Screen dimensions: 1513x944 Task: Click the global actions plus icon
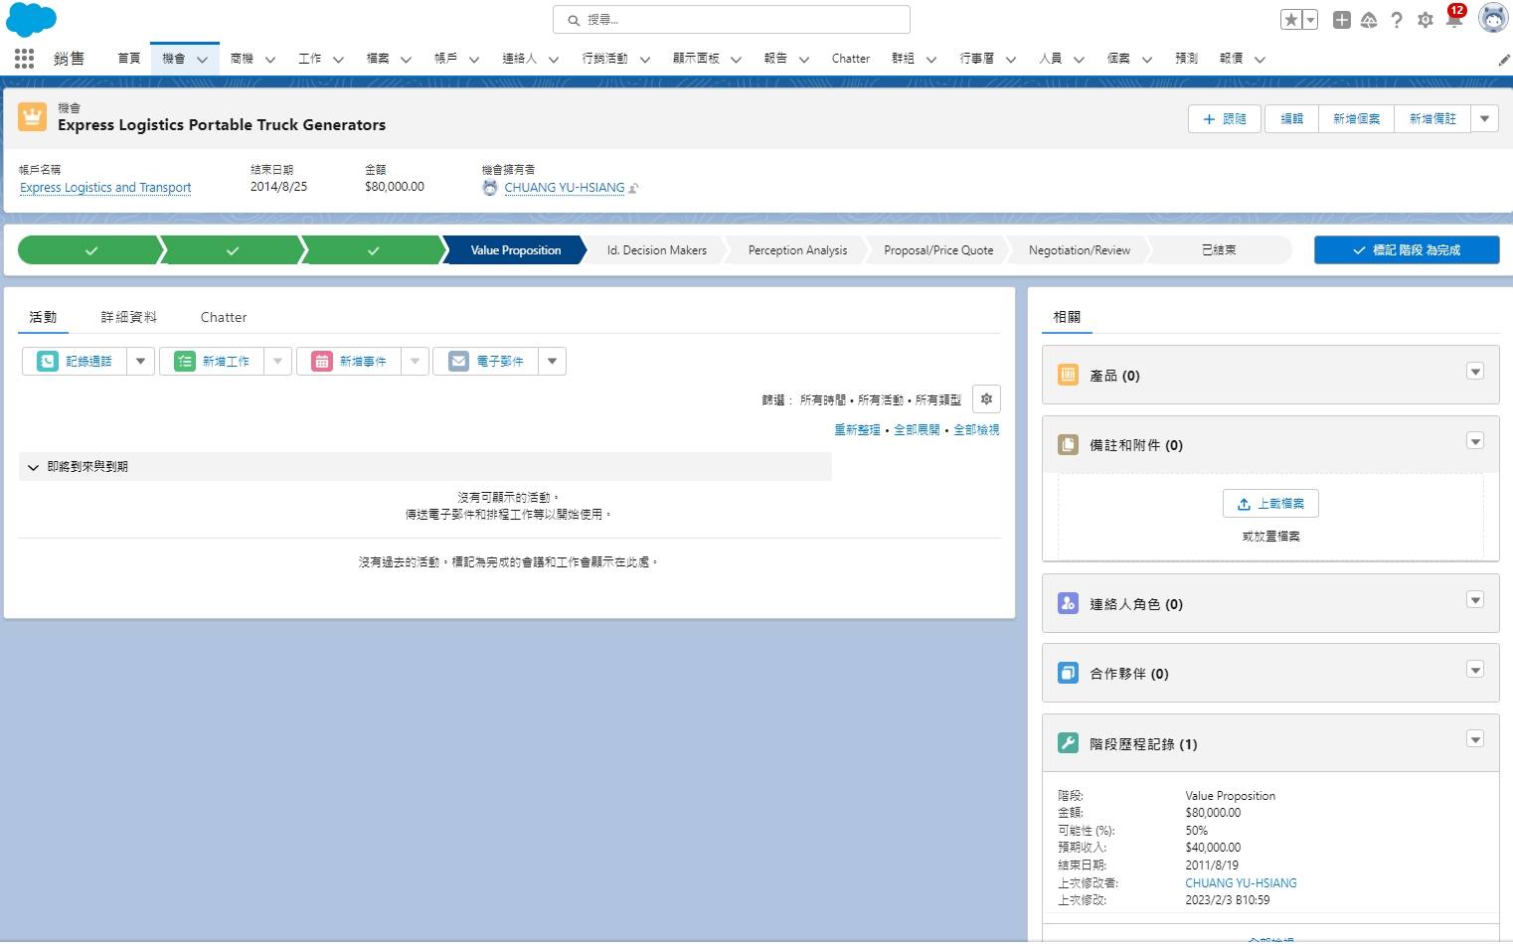1341,20
